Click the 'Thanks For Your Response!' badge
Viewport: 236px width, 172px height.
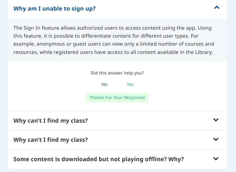117,98
